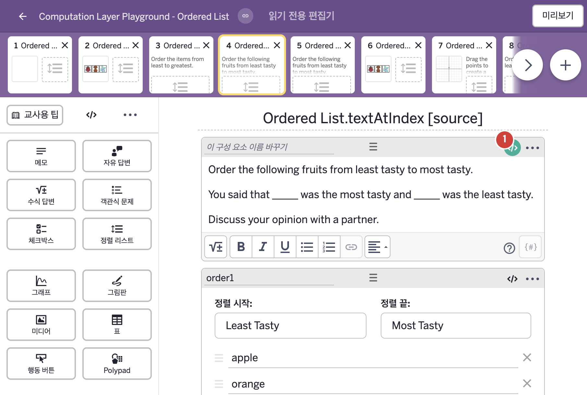Open screen thumbnail 6 Ordered
Viewport: 587px width, 395px height.
point(393,65)
